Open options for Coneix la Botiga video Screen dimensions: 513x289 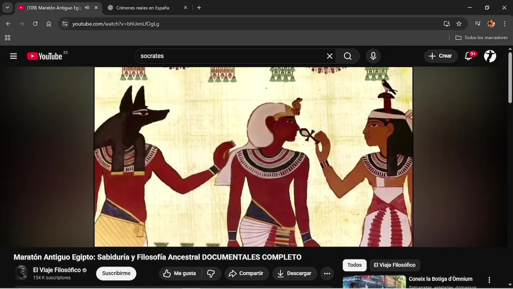pyautogui.click(x=489, y=280)
